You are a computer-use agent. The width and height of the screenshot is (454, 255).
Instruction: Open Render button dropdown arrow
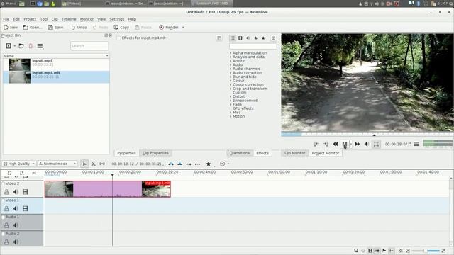click(x=183, y=28)
